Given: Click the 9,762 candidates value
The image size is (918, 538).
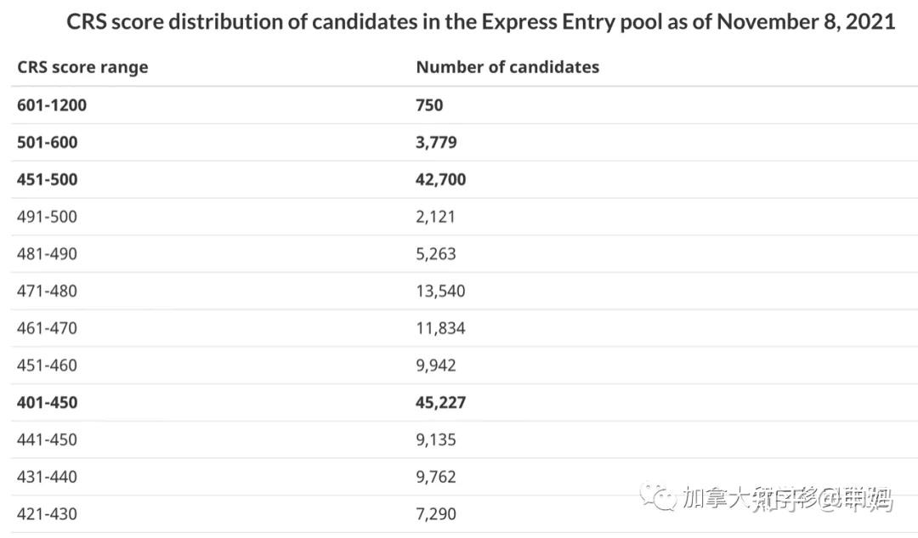Looking at the screenshot, I should point(435,477).
